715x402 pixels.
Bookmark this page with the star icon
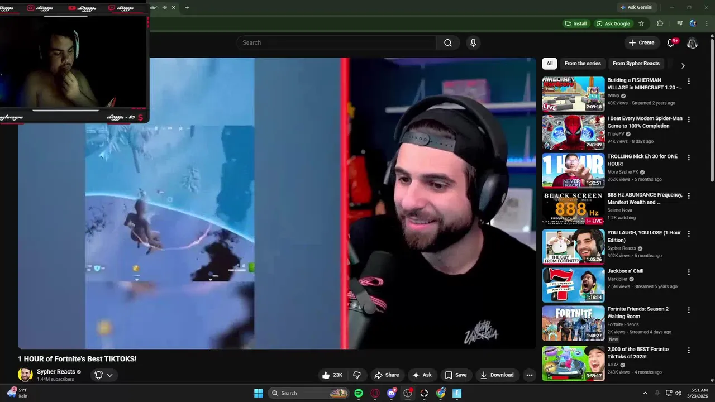(x=641, y=23)
